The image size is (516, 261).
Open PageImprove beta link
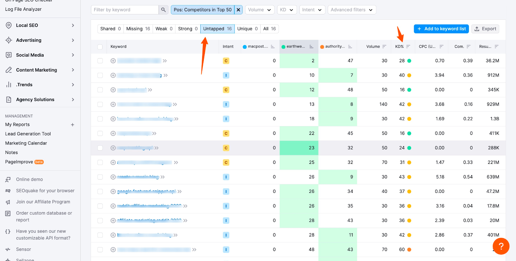pyautogui.click(x=25, y=162)
